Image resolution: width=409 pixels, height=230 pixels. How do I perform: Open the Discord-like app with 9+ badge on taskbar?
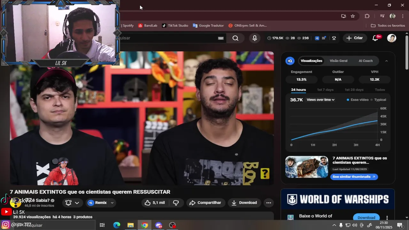coord(158,225)
